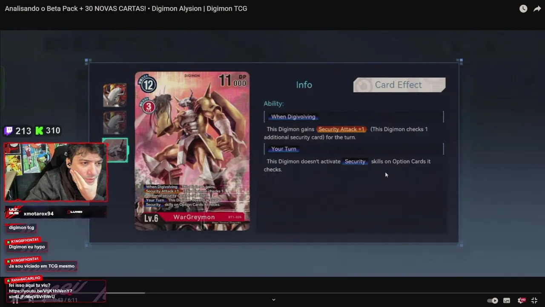The image size is (545, 307).
Task: Click the When Digivolving ability header
Action: [x=293, y=117]
